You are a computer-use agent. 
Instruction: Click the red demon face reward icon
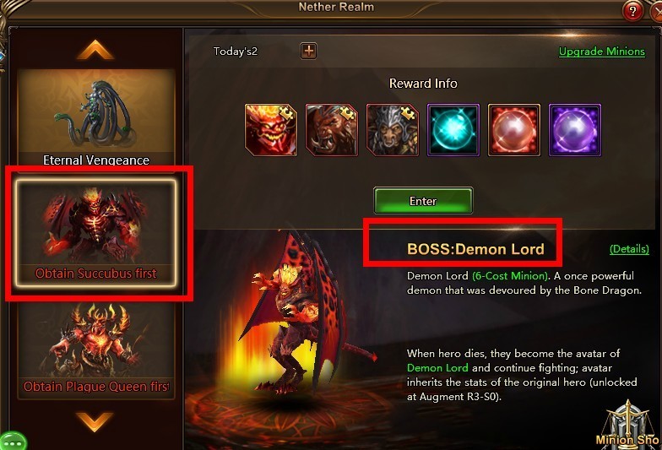pyautogui.click(x=271, y=130)
